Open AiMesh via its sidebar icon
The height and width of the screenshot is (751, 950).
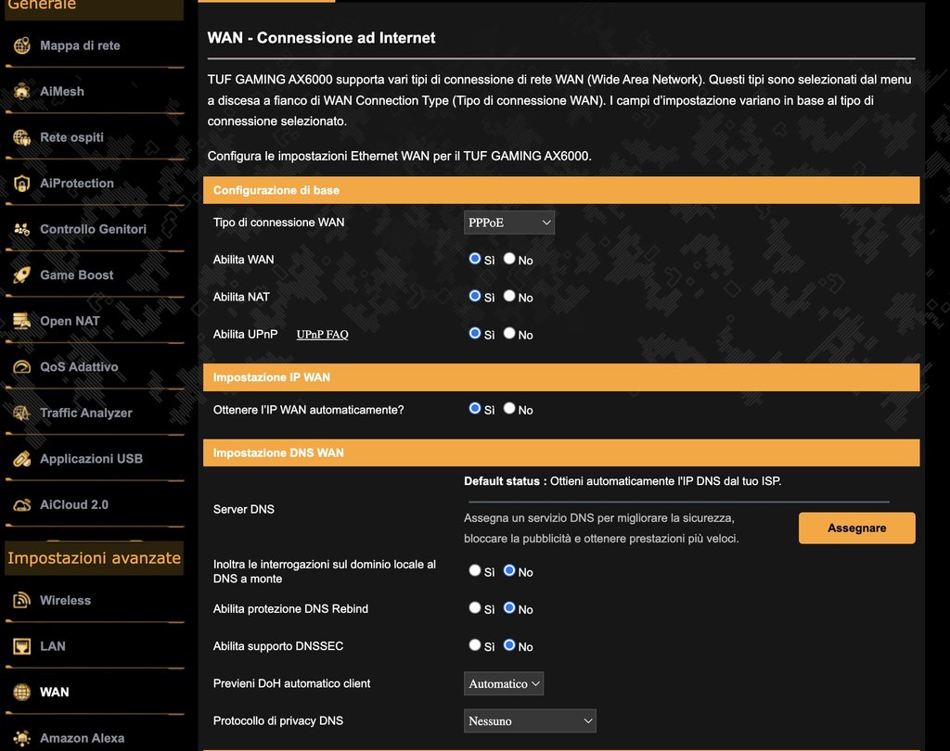coord(22,92)
